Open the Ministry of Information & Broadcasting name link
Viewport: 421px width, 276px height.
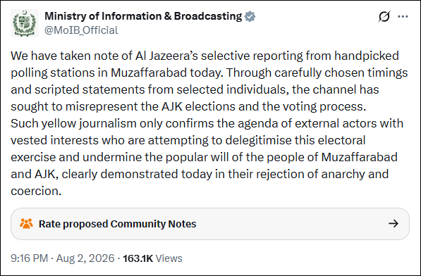coord(143,16)
